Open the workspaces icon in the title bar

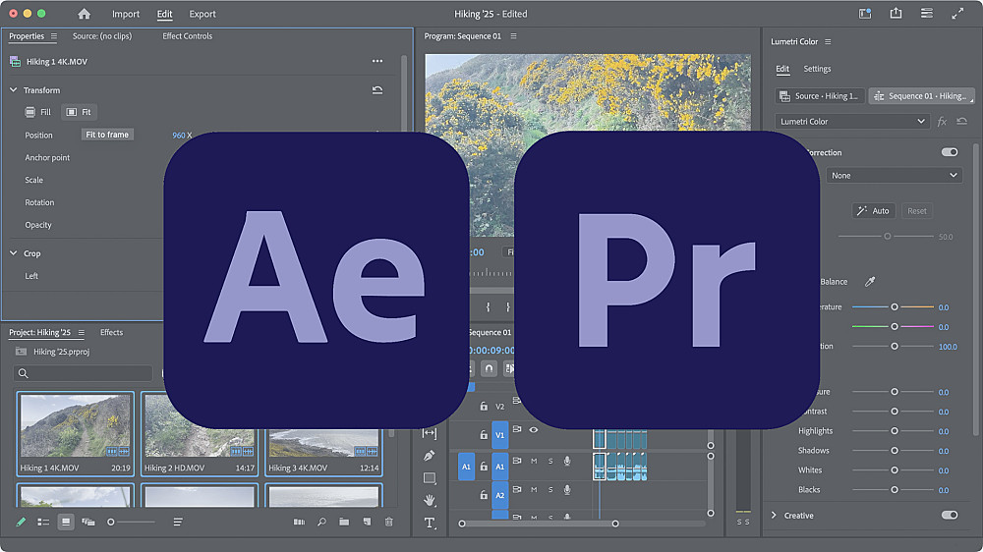tap(865, 14)
